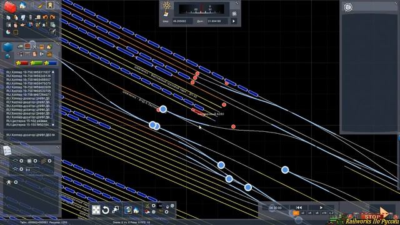The height and width of the screenshot is (225, 400).
Task: Select the move arrows tool
Action: (96, 210)
